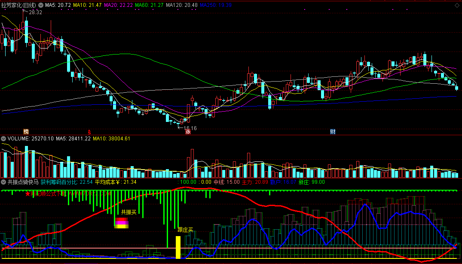Click the volume MA5: 28411.22 label
Viewport: 462px width, 264px height.
pos(73,139)
